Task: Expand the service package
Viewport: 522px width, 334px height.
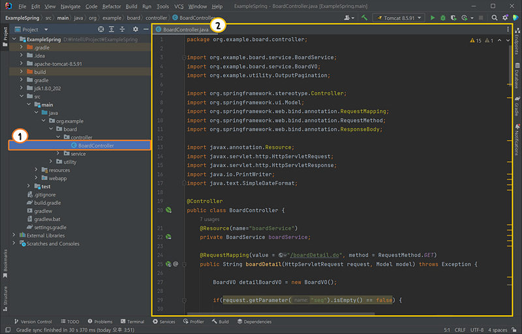Action: pos(58,153)
